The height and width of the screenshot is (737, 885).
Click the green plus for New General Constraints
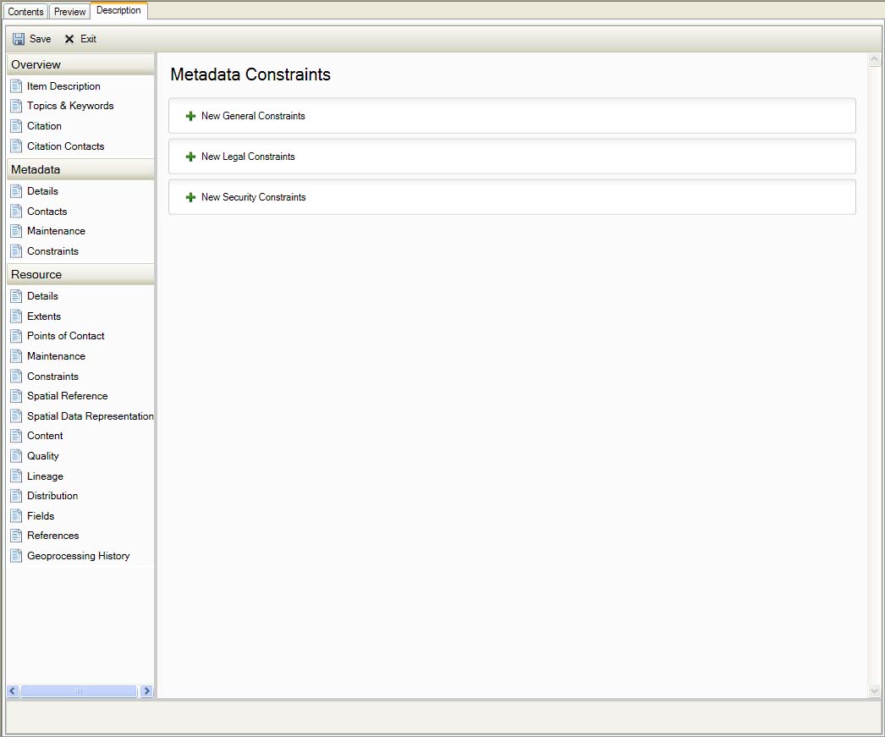pyautogui.click(x=190, y=116)
